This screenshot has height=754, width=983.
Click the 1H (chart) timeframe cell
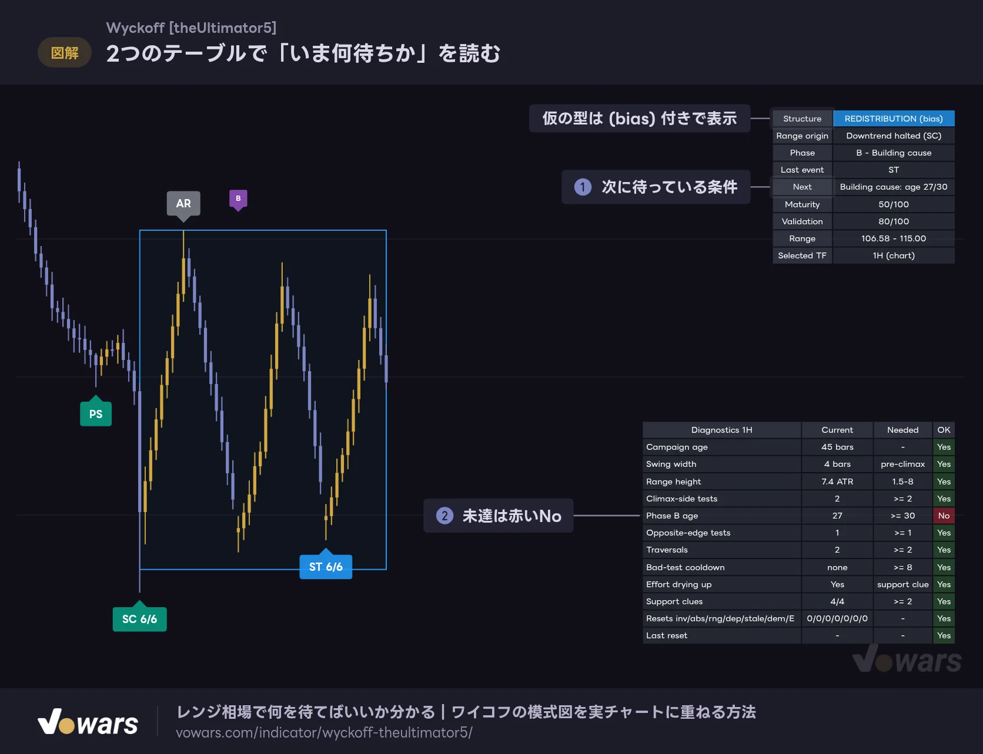click(894, 255)
